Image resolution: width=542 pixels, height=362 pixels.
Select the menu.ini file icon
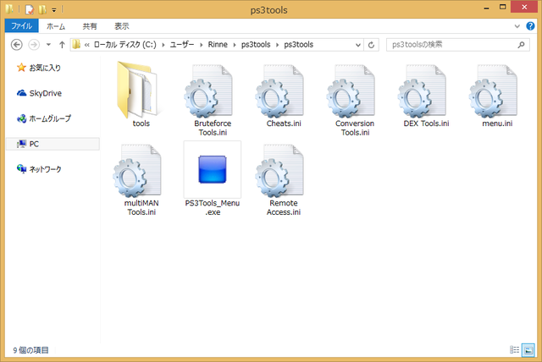tap(493, 91)
